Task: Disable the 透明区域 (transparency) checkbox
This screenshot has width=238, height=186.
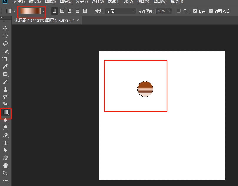Action: coord(211,11)
